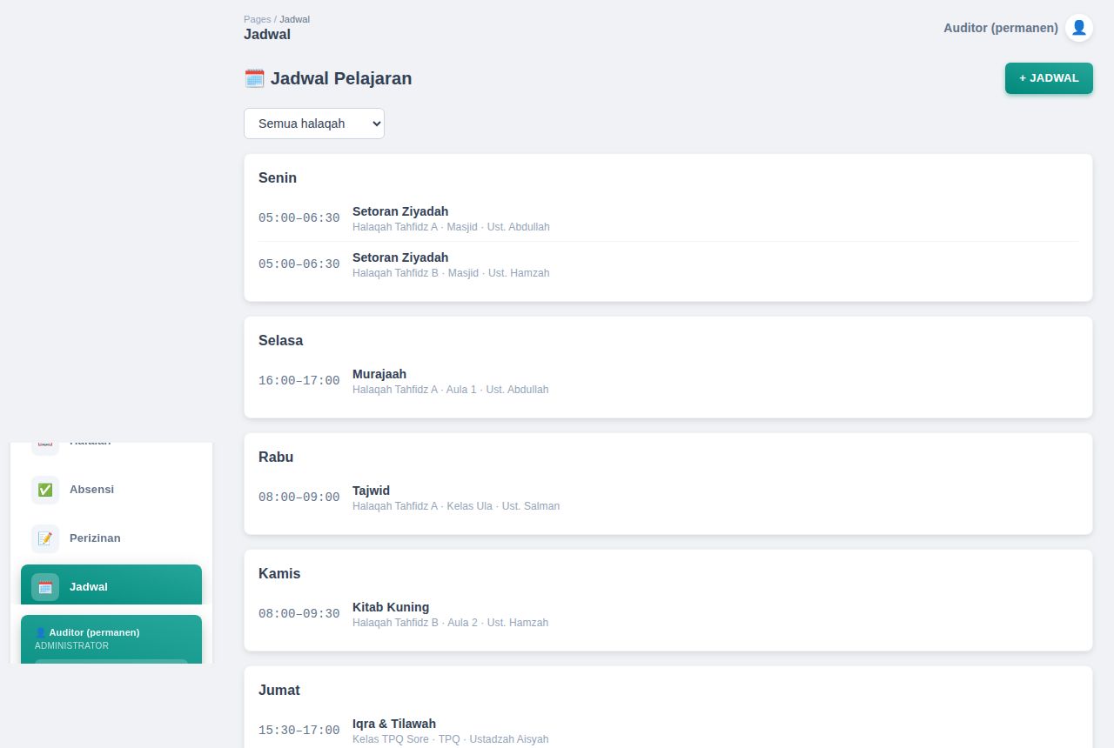Click the Absensi checkmark icon in sidebar

pyautogui.click(x=45, y=490)
